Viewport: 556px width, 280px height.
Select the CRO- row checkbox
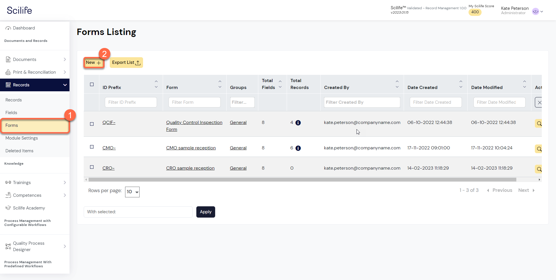(92, 167)
